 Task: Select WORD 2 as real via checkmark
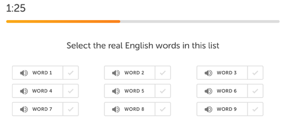point(163,73)
